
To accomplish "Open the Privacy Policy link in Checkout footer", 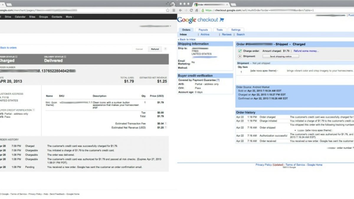I will [x=264, y=165].
